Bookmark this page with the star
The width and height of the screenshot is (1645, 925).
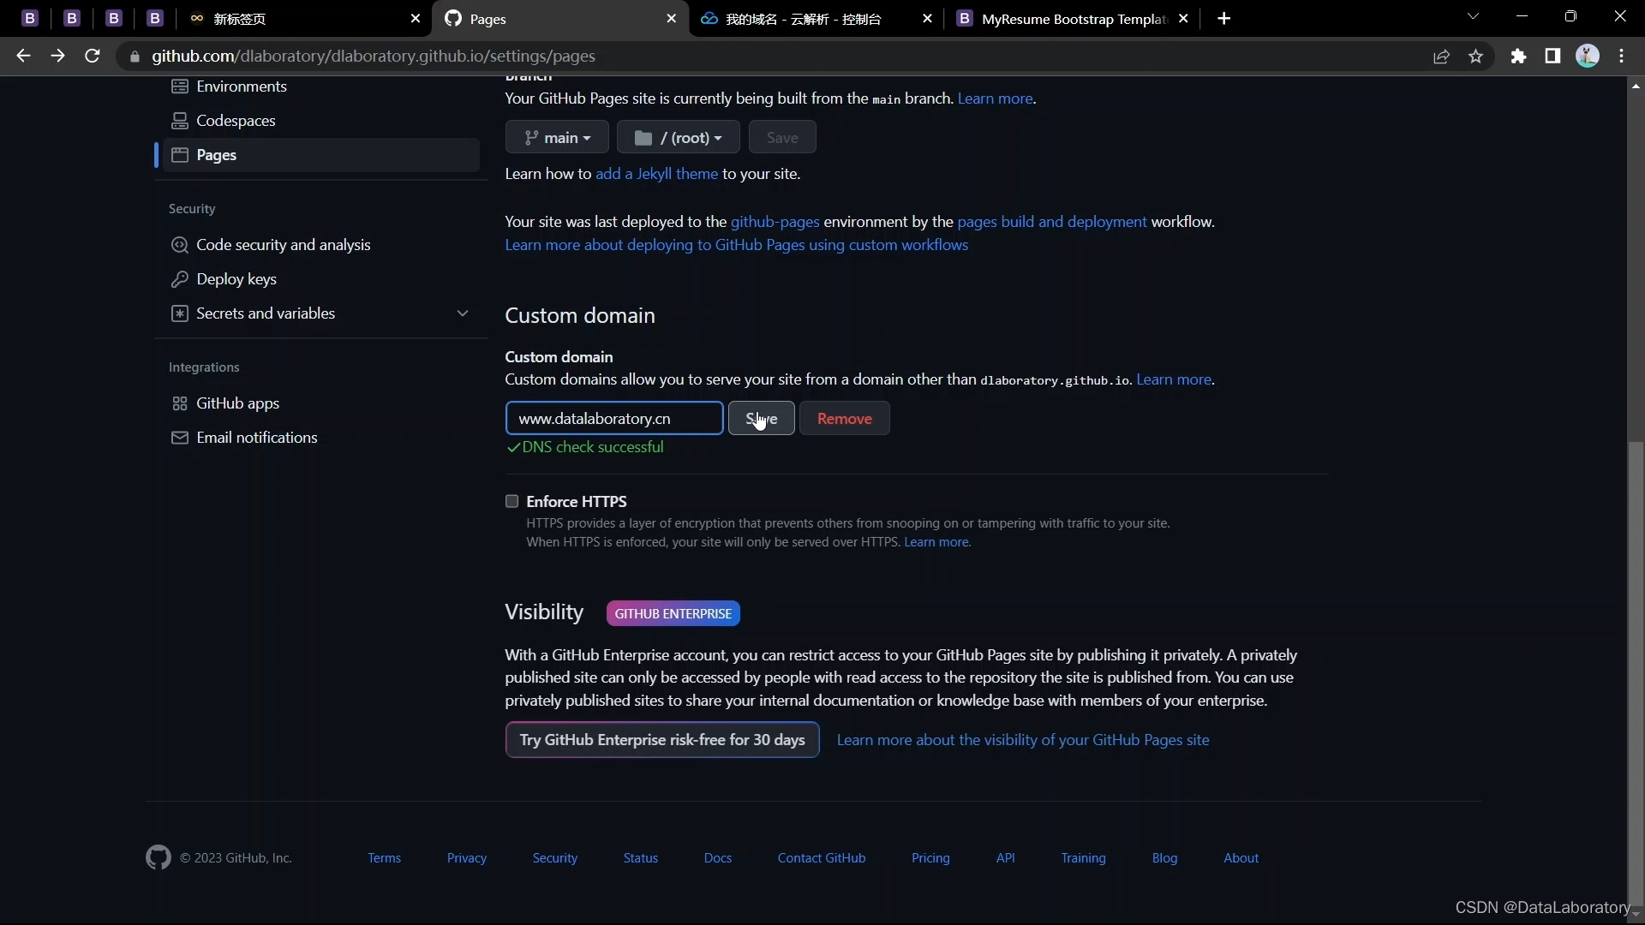click(1475, 57)
